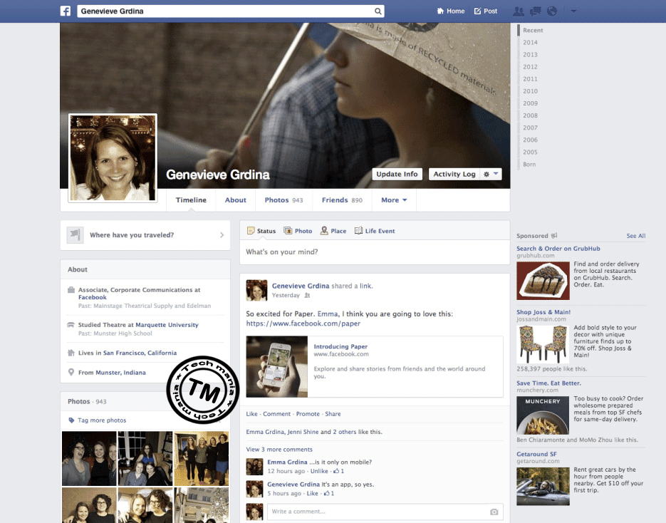Add a Life Event from the composer
666x523 pixels.
(x=375, y=230)
